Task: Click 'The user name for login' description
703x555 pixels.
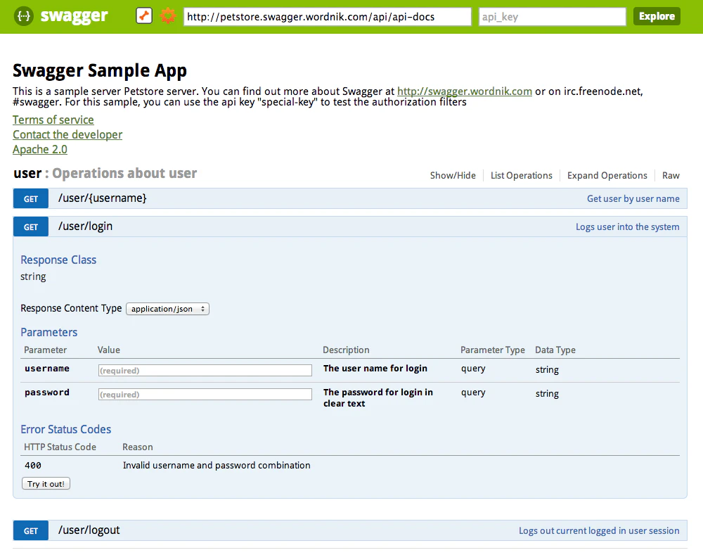Action: coord(375,369)
